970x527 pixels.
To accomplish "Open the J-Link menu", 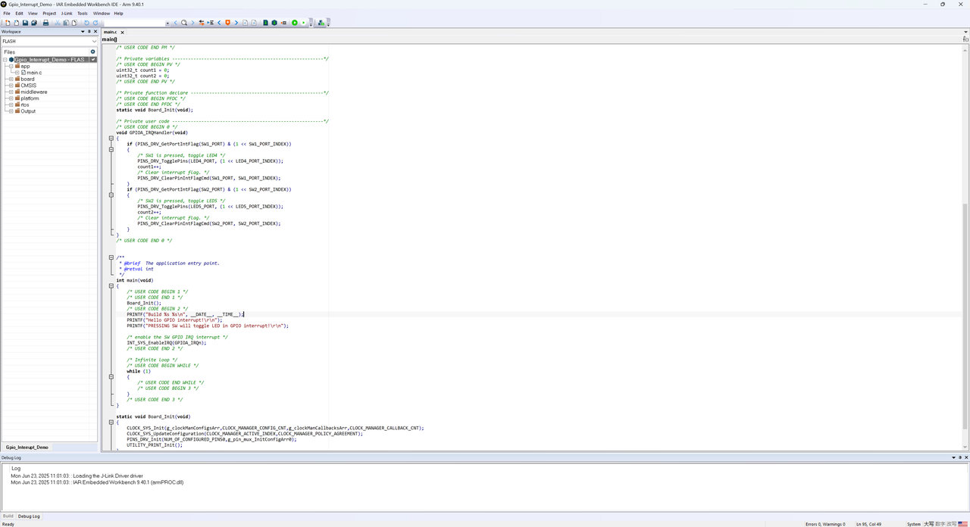I will pos(67,14).
